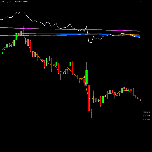Click the last red candlestick on the right

pos(140,100)
